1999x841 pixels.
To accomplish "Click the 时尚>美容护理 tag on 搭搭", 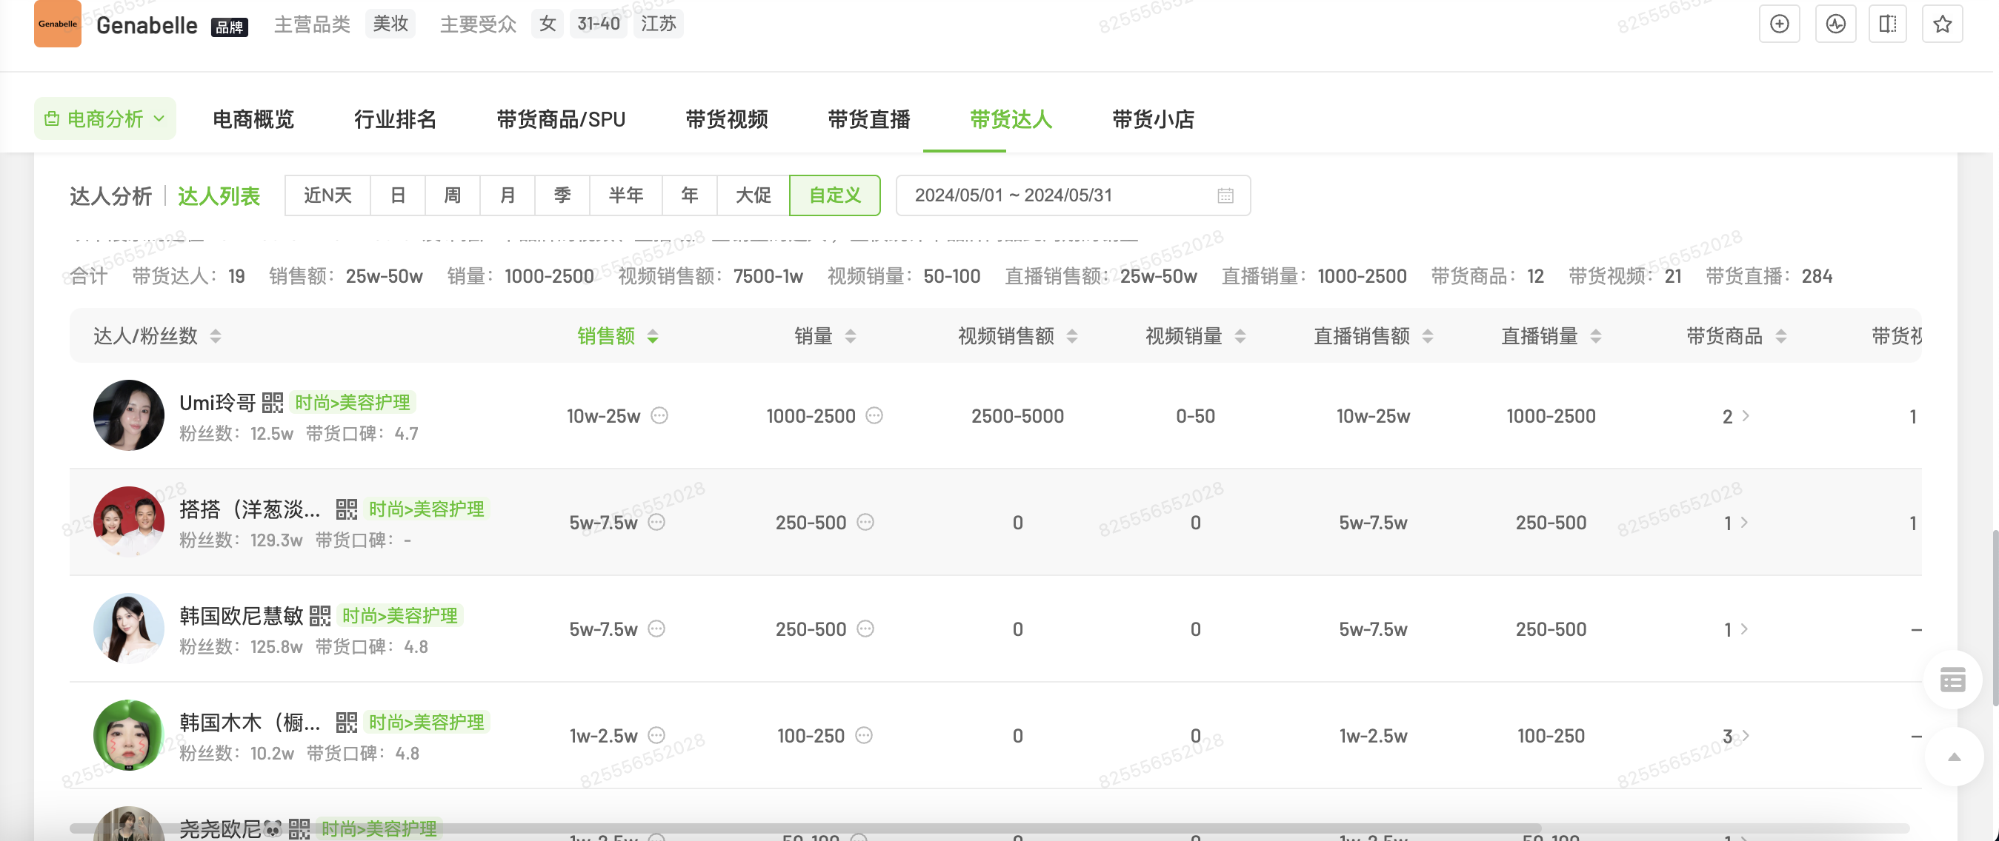I will click(426, 509).
